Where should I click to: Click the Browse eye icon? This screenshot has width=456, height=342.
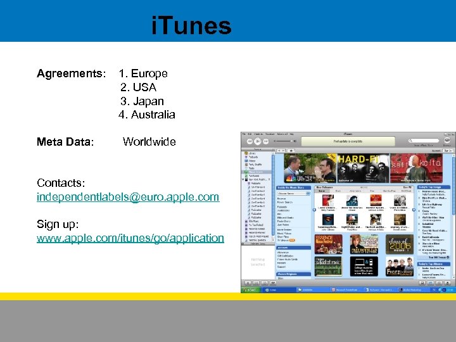[x=447, y=140]
